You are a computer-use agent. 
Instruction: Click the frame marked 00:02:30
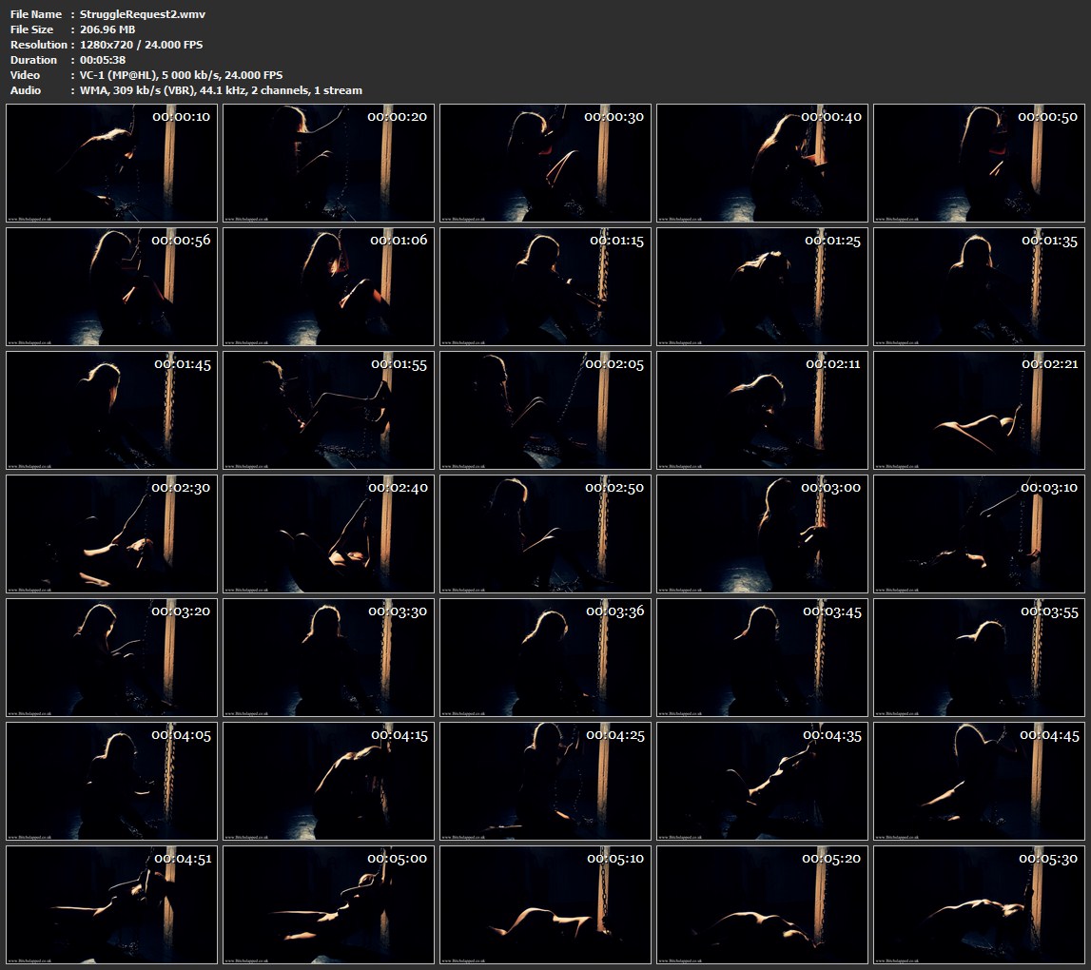point(111,533)
